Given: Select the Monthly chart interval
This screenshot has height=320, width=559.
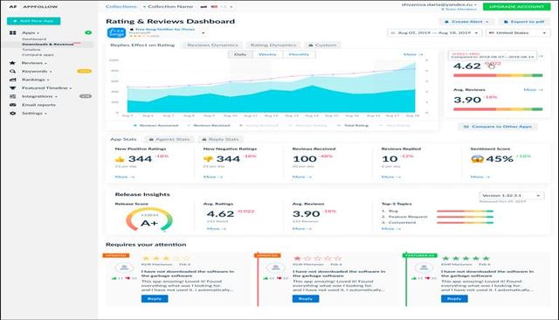Looking at the screenshot, I should (x=299, y=54).
